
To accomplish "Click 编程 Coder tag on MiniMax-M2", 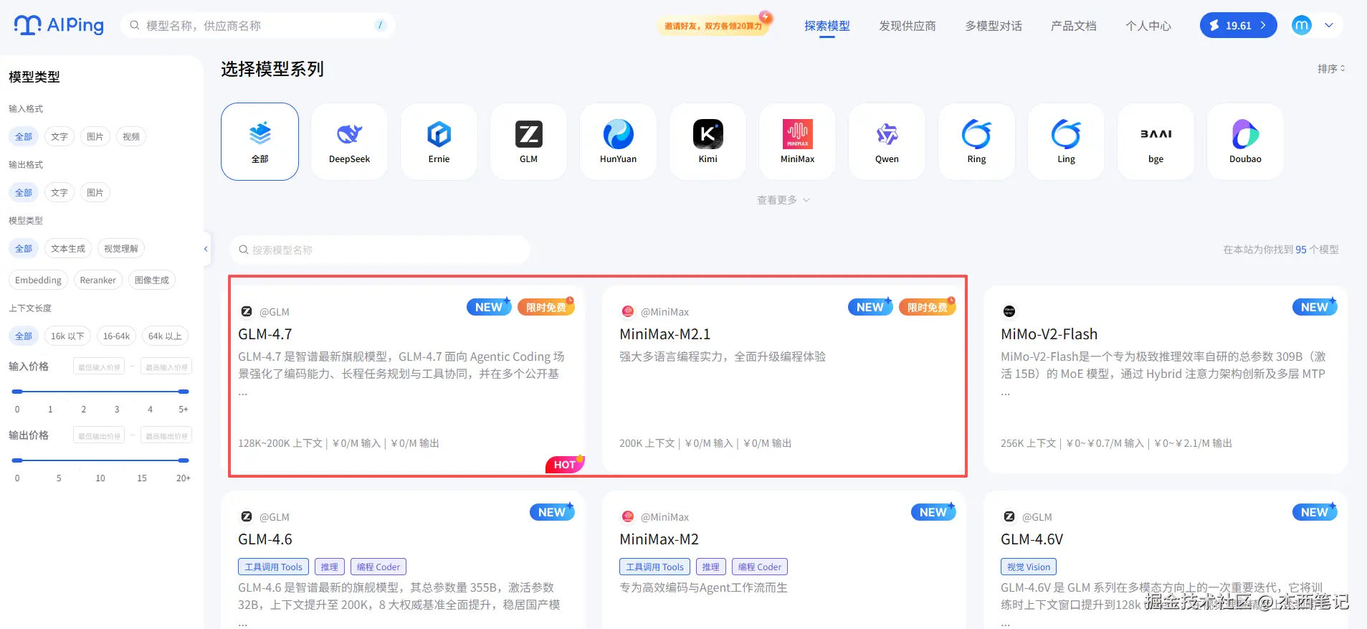I will coord(760,567).
